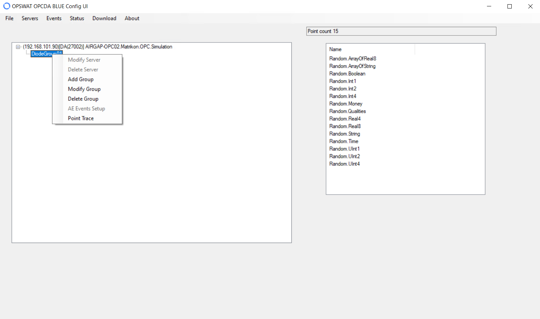This screenshot has width=540, height=319.
Task: Open the Download menu
Action: 104,18
